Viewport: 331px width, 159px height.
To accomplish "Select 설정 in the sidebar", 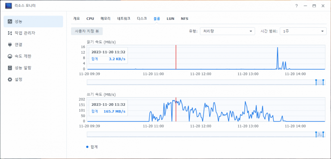I will pos(33,79).
